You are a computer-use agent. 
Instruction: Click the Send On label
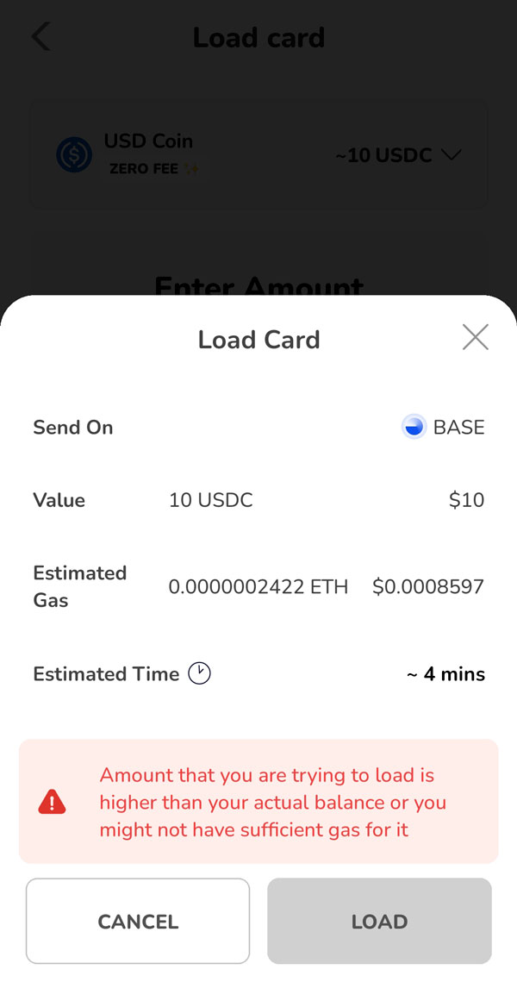click(x=73, y=428)
